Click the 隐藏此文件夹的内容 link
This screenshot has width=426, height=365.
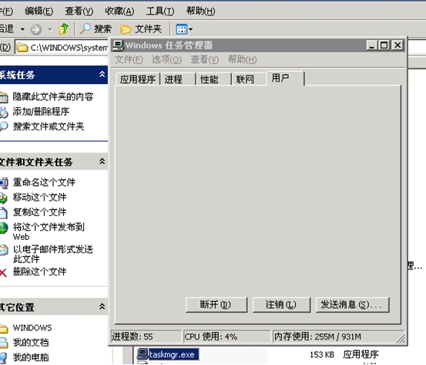click(53, 97)
